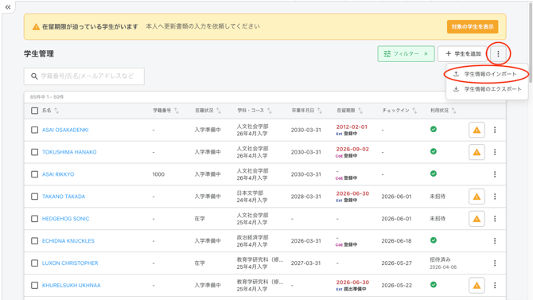Check the box for ECHIDNA KNUCKLES
Viewport: 533px width, 300px height.
[34, 241]
